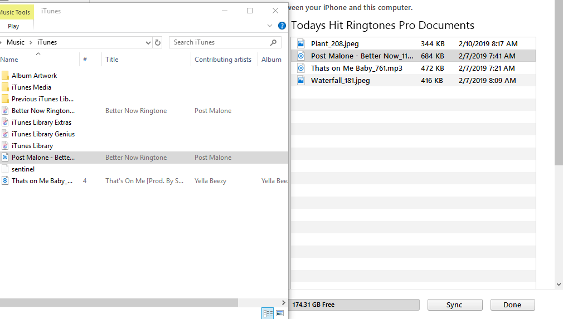This screenshot has height=319, width=563.
Task: Click the 2/10/2019 8:17 AM date cell
Action: click(488, 44)
